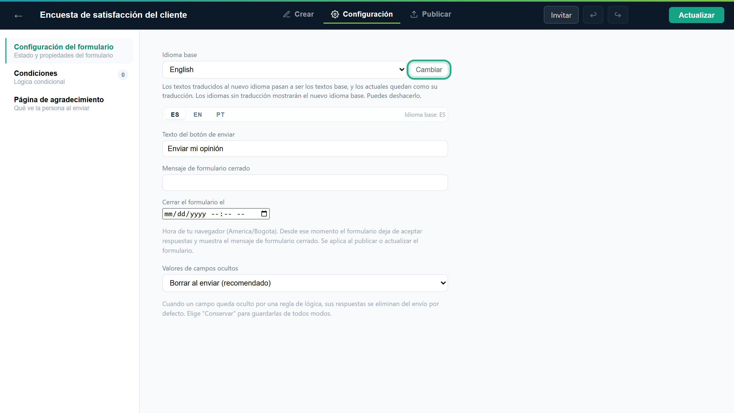The width and height of the screenshot is (734, 413).
Task: Click the Condiciones count badge showing 0
Action: pos(123,75)
